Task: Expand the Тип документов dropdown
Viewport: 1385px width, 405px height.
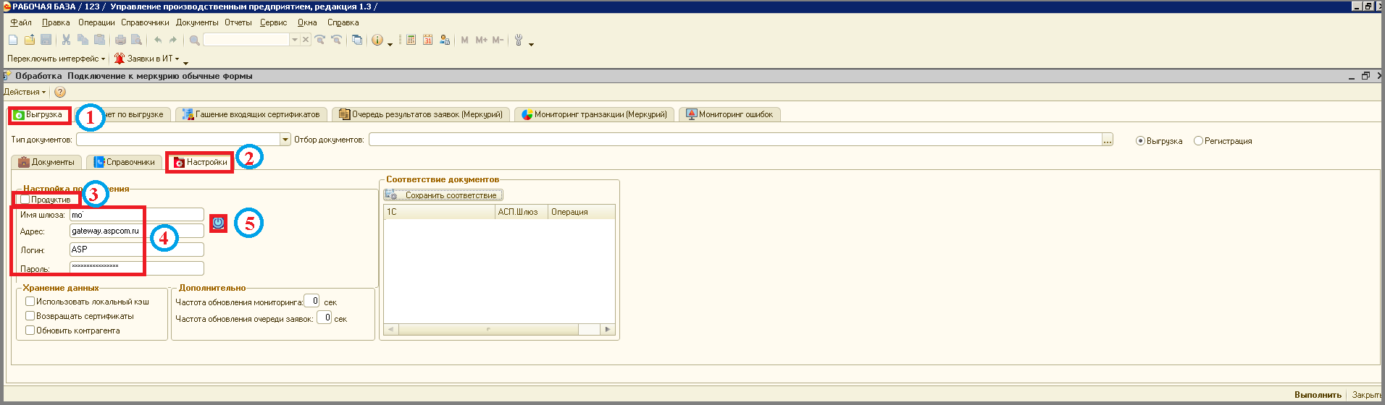Action: 285,140
